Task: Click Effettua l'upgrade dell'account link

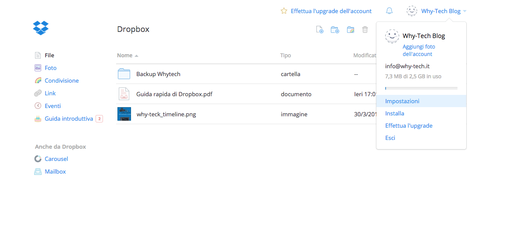Action: (331, 11)
